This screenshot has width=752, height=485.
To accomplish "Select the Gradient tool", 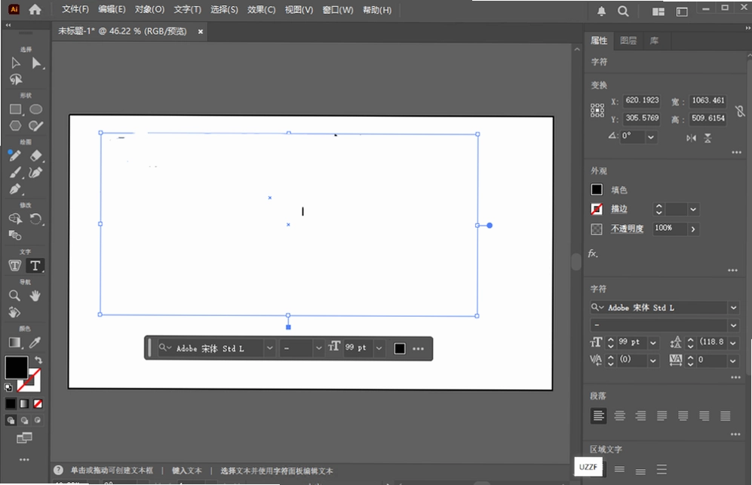I will (15, 342).
